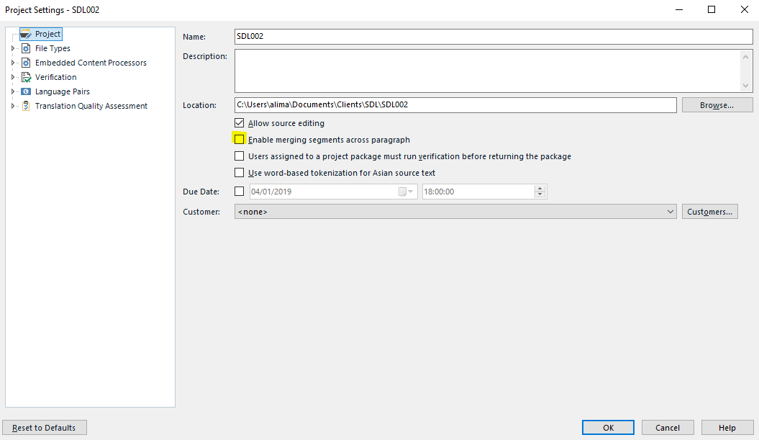The width and height of the screenshot is (759, 440).
Task: Click the Language Pairs blue icon
Action: click(26, 91)
